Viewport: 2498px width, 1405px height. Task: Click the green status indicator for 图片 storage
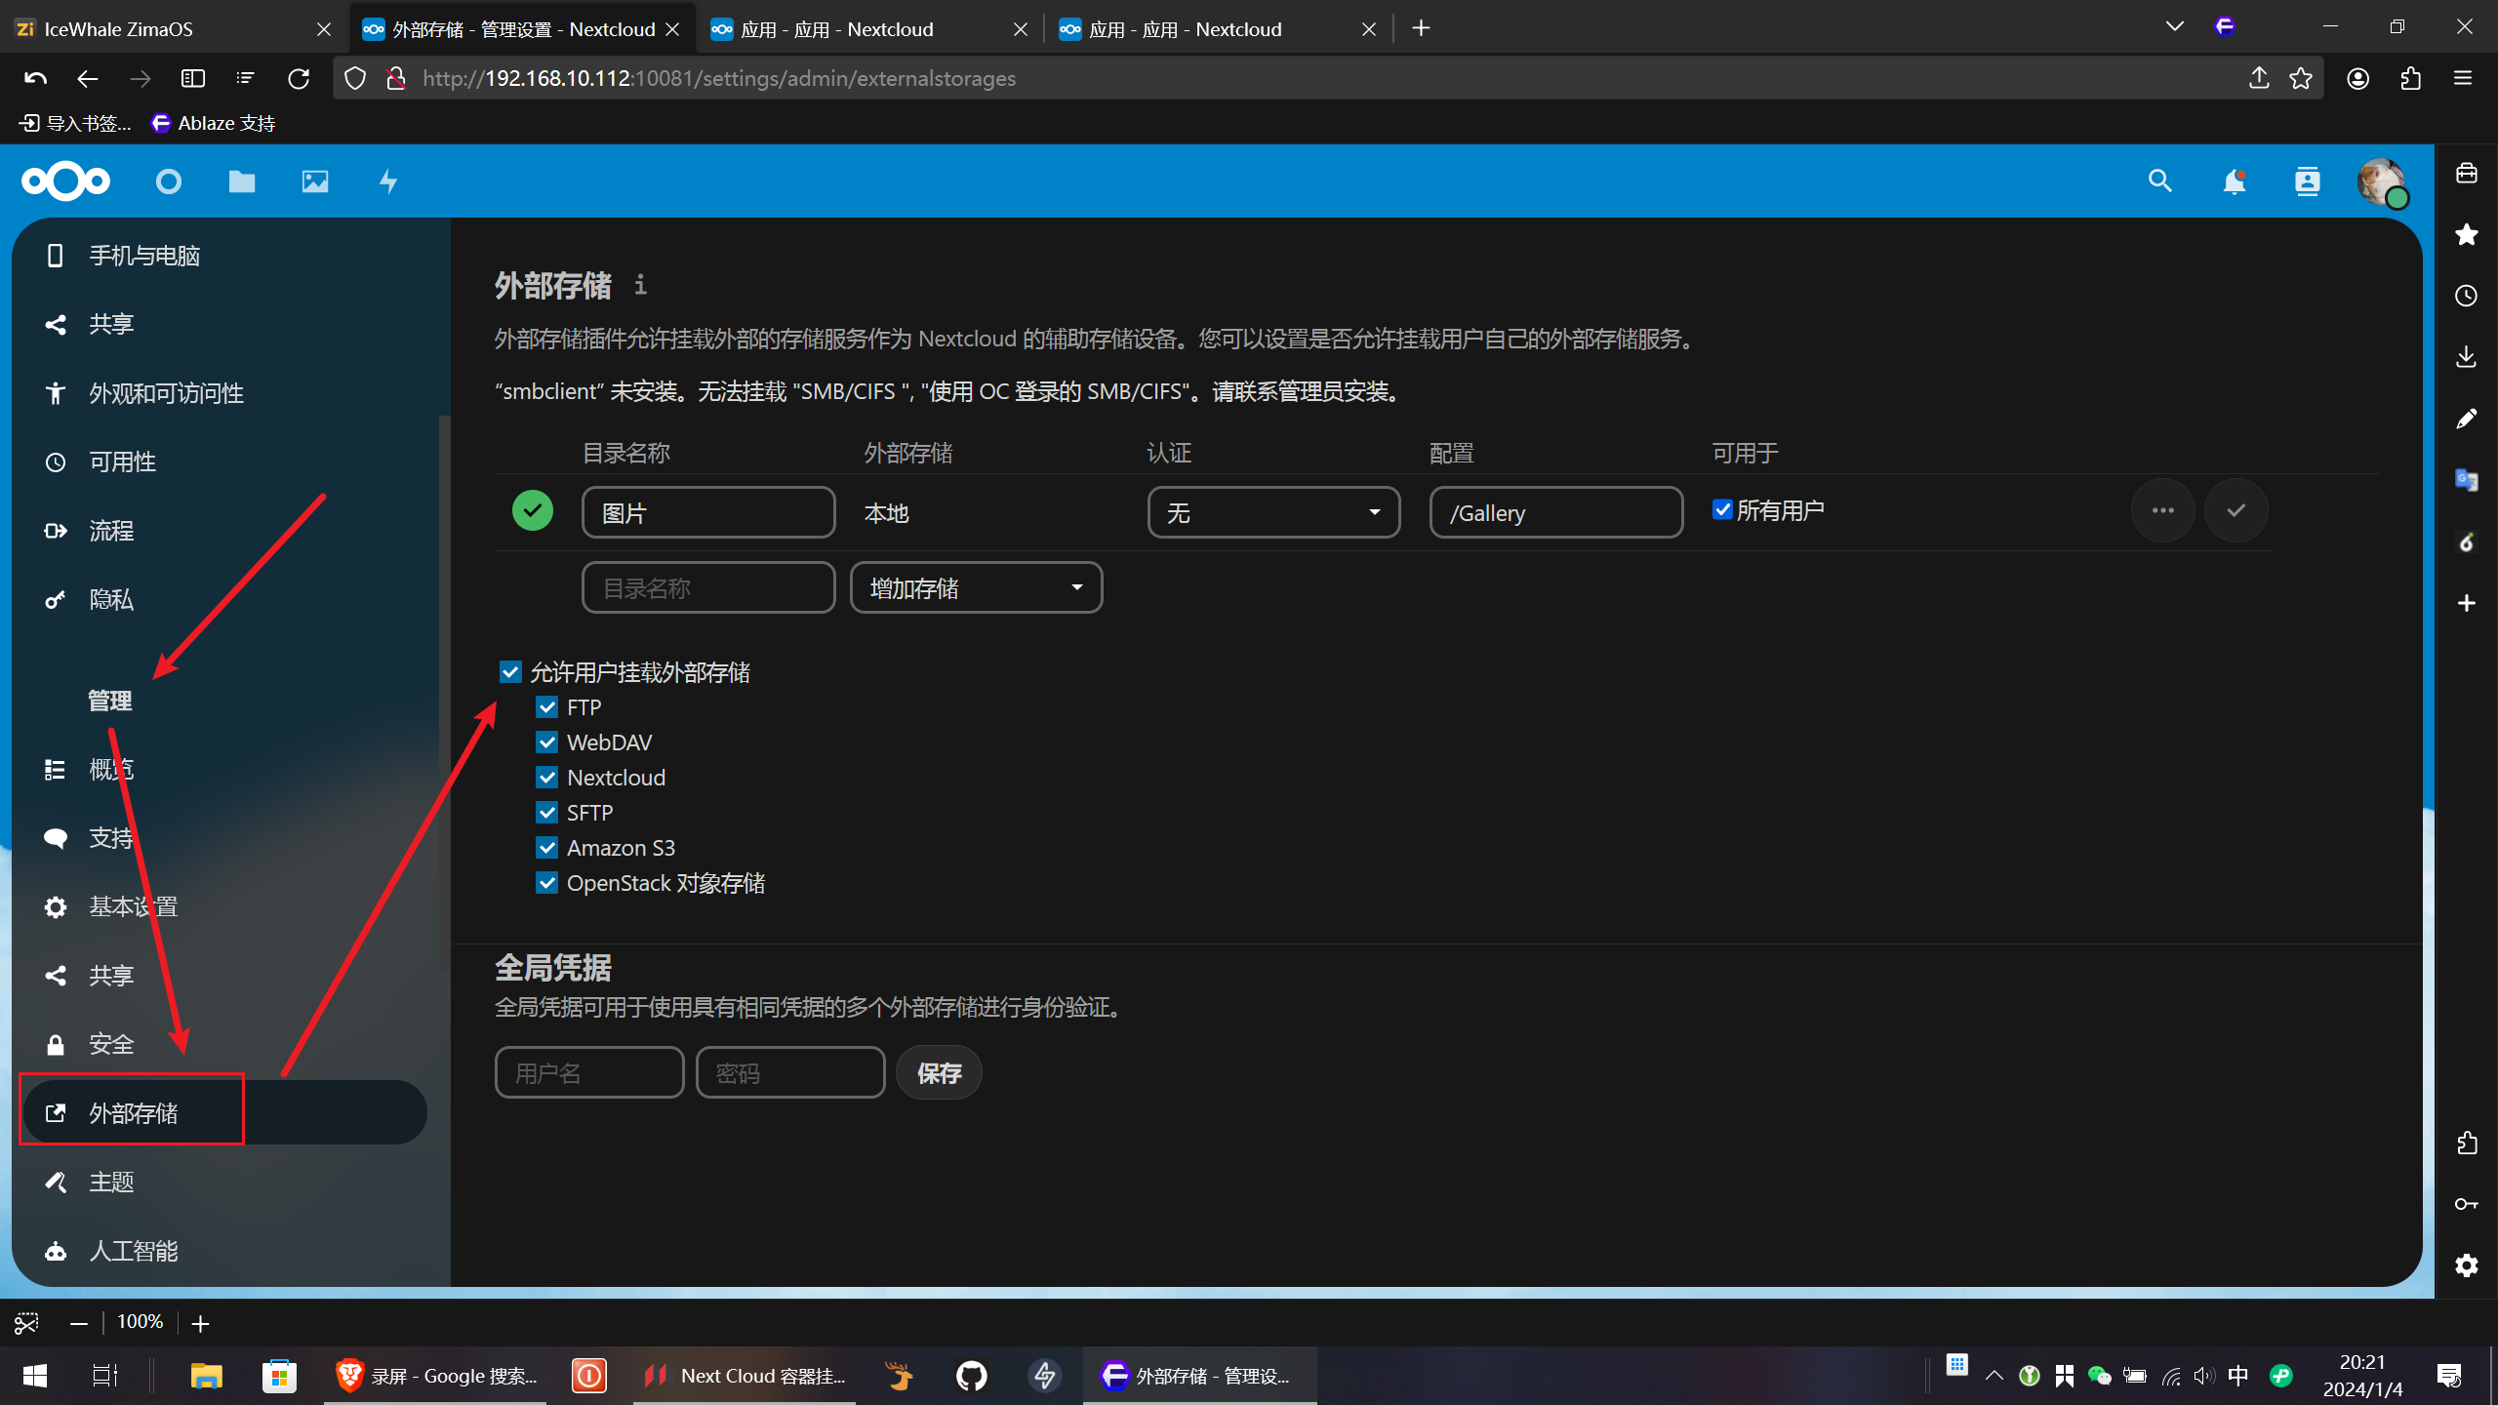(x=533, y=510)
